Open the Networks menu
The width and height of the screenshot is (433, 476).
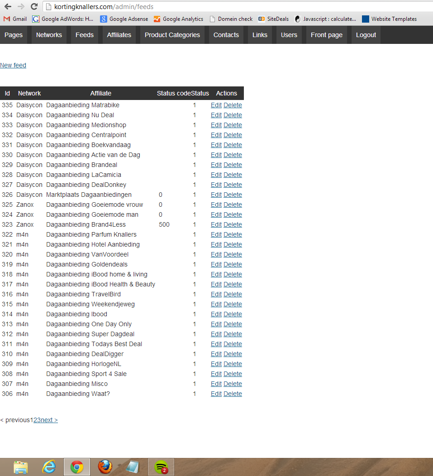(x=49, y=35)
